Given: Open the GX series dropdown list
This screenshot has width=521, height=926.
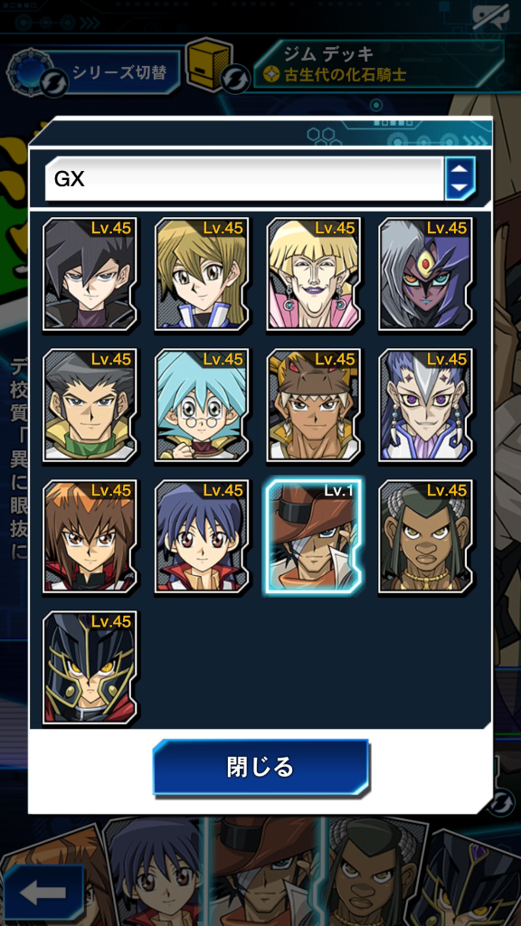Looking at the screenshot, I should [244, 179].
